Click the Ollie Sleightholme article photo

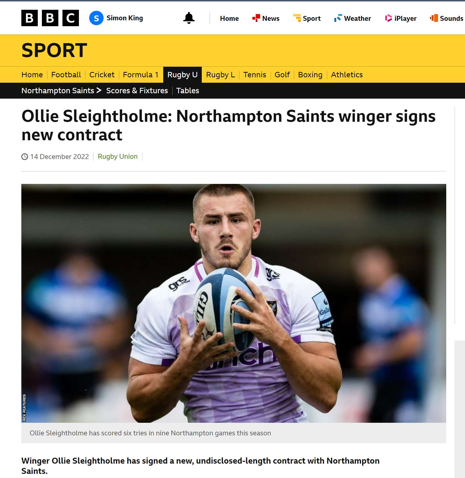pos(234,303)
